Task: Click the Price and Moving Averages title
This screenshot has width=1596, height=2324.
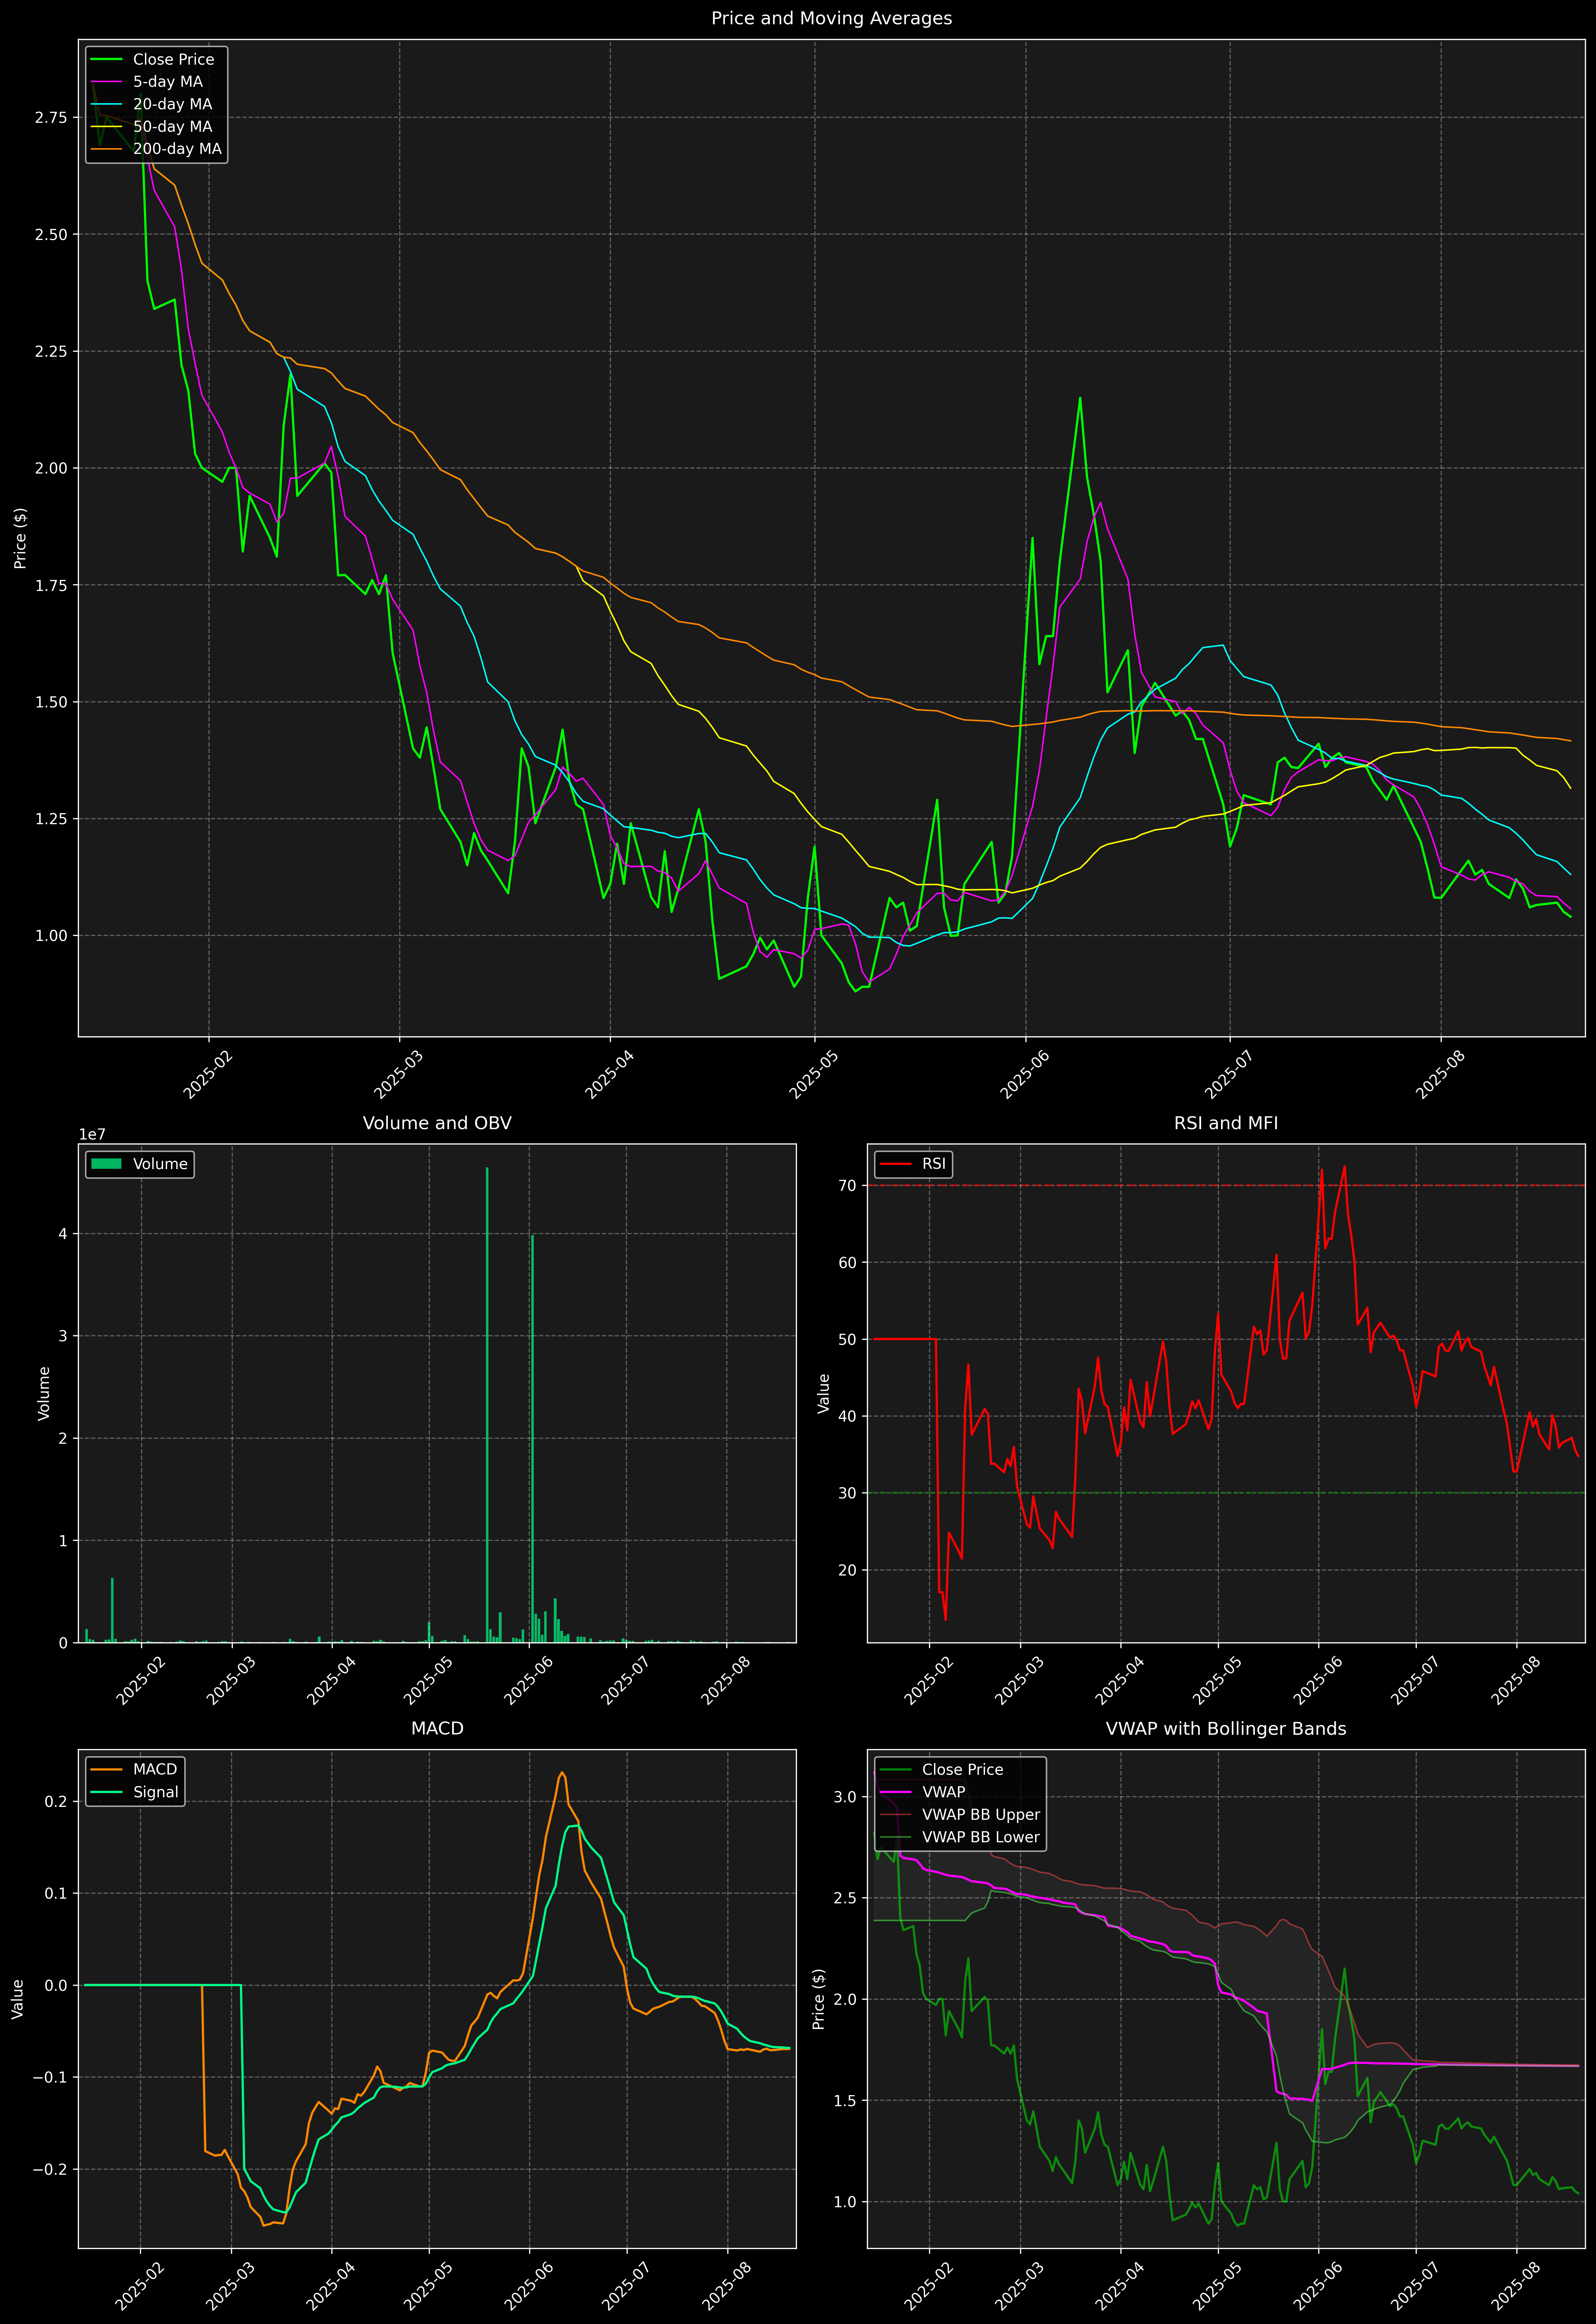Action: 831,18
